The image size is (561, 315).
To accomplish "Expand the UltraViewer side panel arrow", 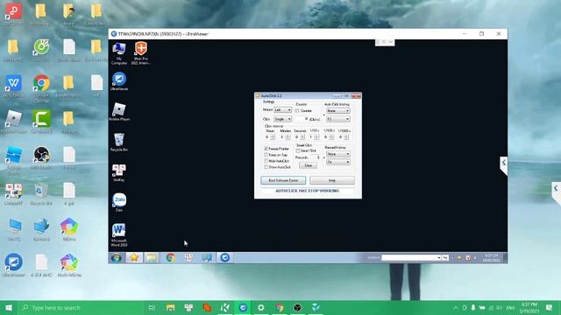I will coord(504,163).
